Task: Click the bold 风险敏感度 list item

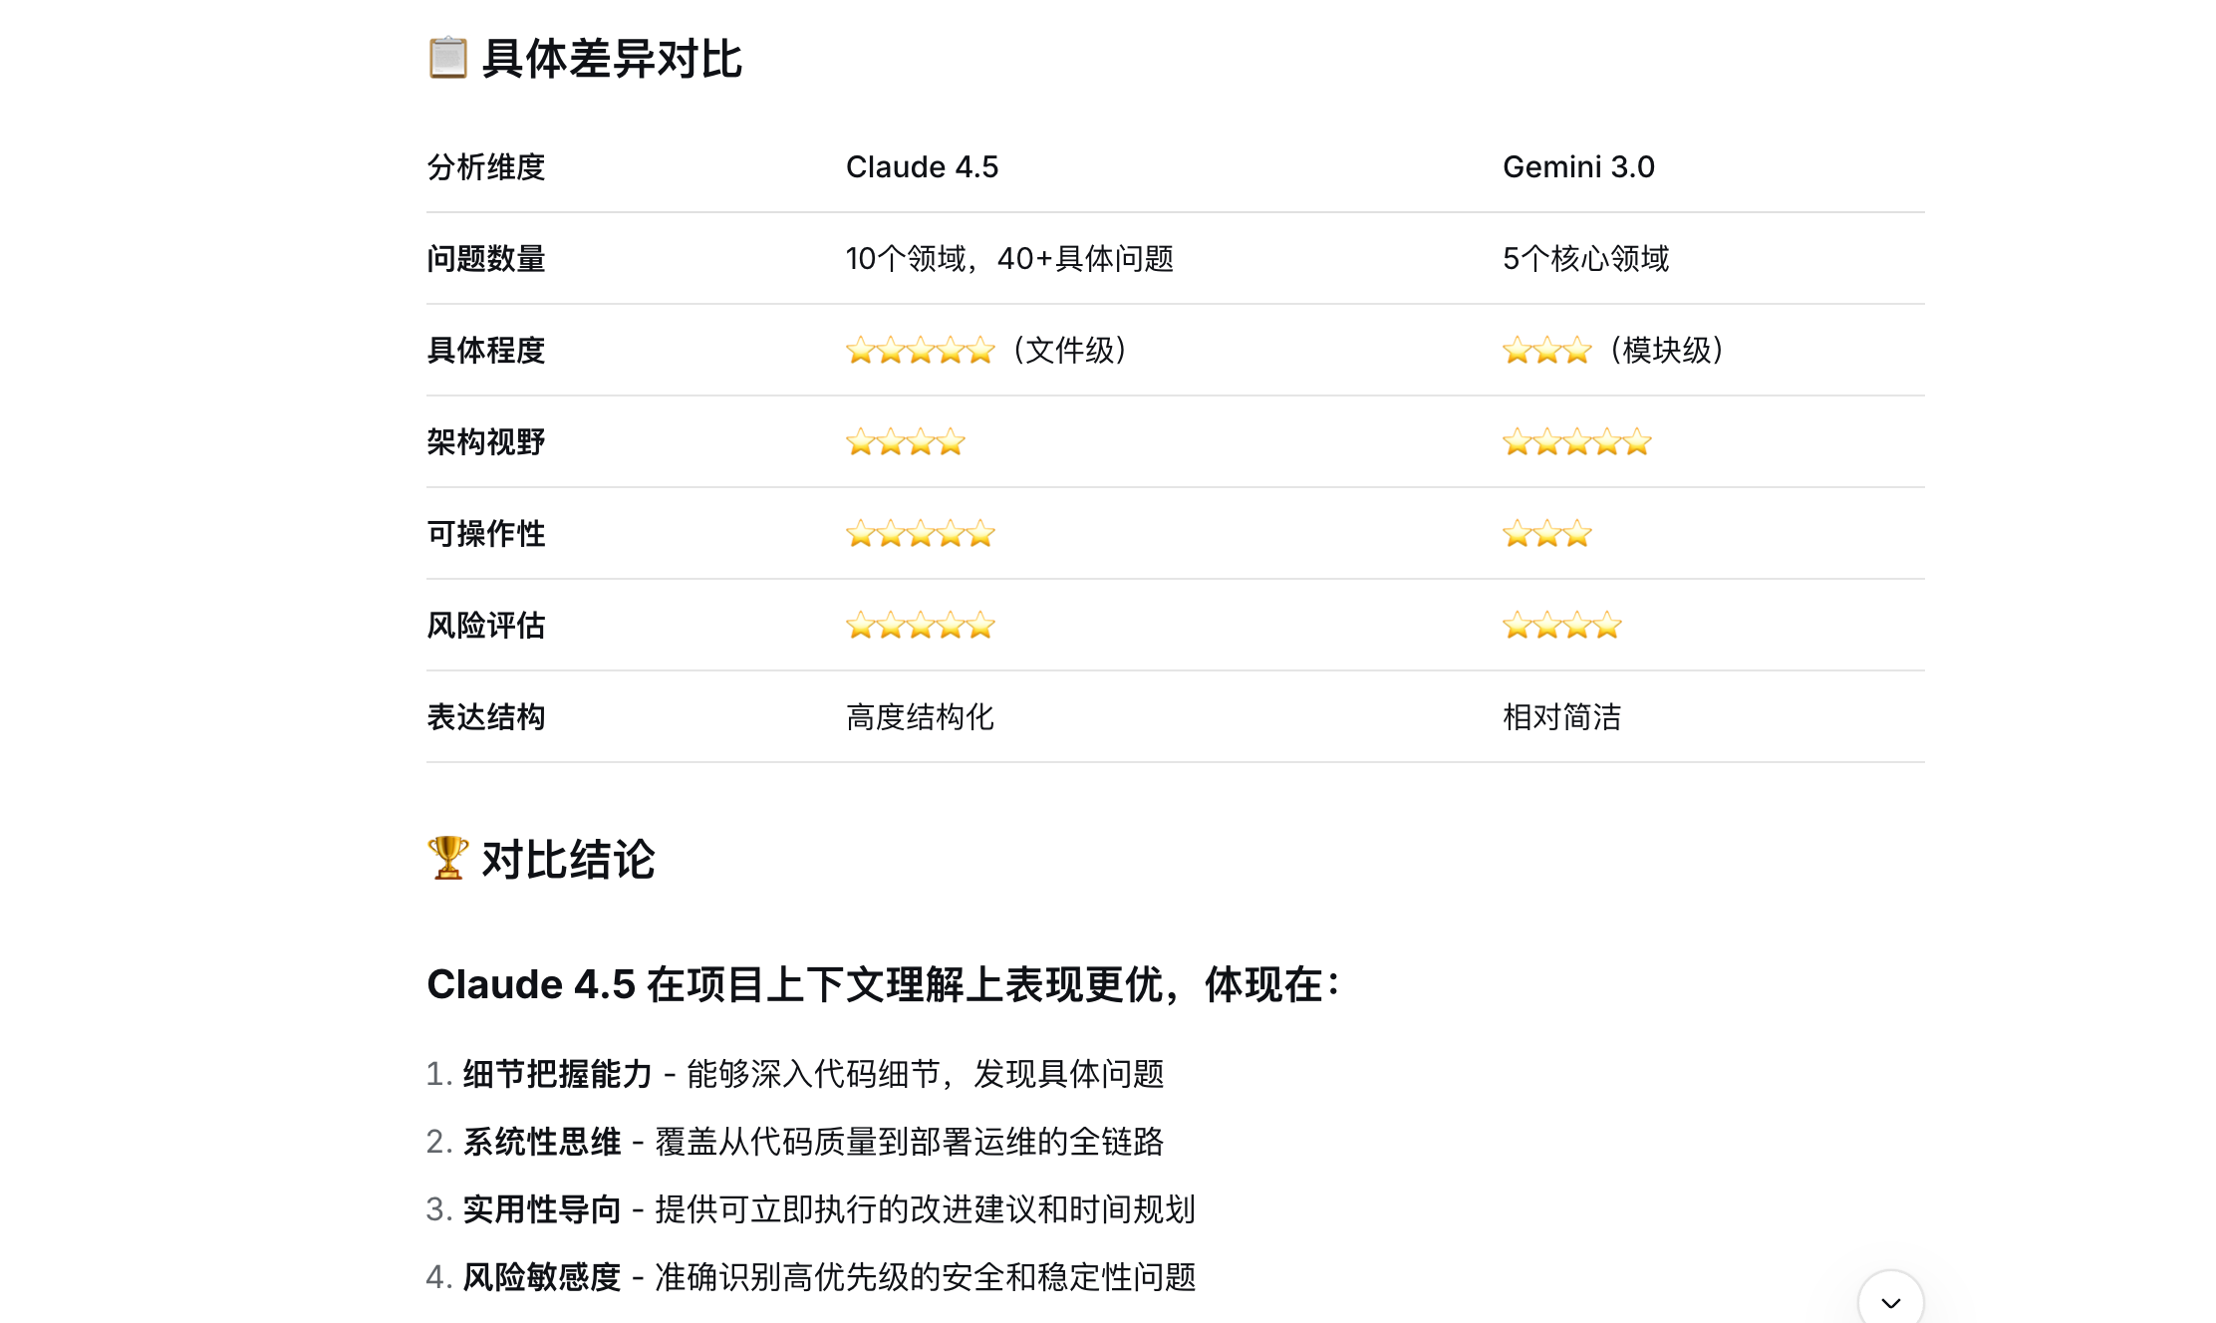Action: pyautogui.click(x=541, y=1277)
